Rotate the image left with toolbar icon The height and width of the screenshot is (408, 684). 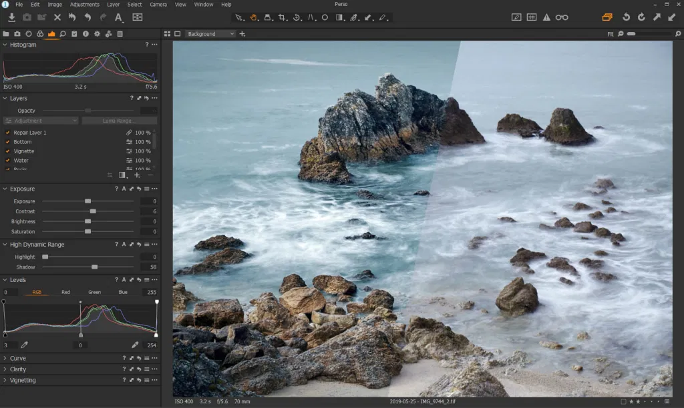626,17
